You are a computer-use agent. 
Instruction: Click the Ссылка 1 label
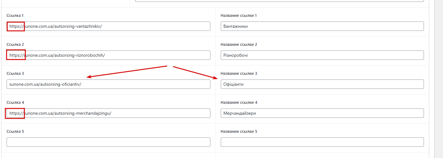[15, 16]
